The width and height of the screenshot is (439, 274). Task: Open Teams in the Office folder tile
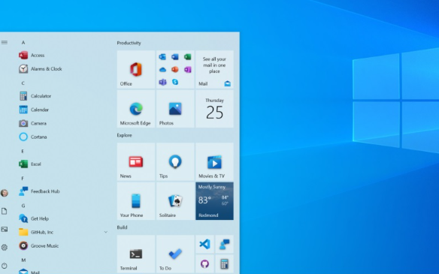pos(162,82)
